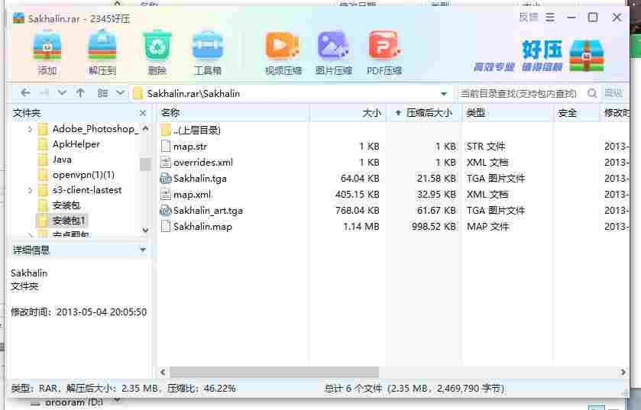Select the Sakhalin.map file
641x410 pixels.
202,227
